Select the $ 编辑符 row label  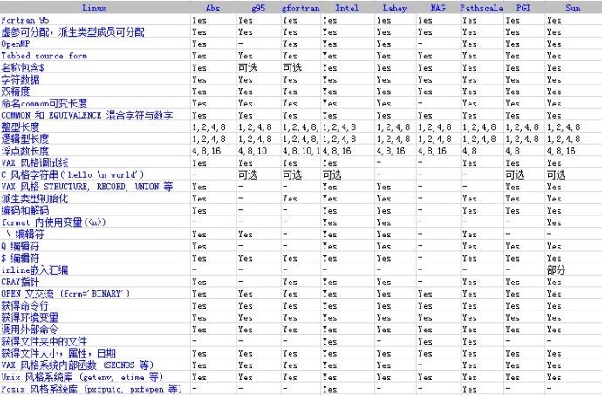20,258
